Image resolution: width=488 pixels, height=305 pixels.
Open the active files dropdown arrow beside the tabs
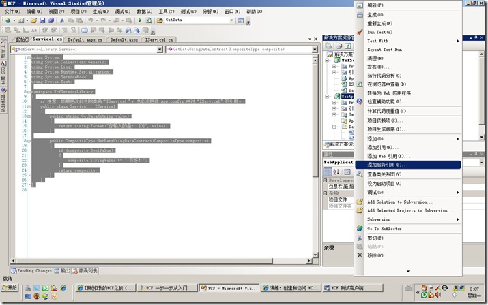coord(310,39)
